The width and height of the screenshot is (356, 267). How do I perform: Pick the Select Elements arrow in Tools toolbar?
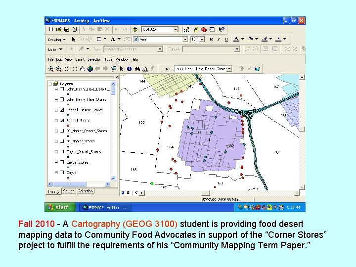(x=122, y=69)
